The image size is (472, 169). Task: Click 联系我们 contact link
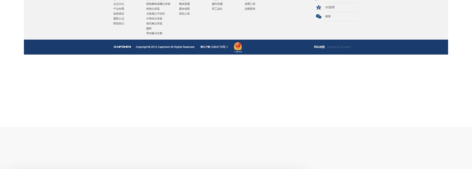click(119, 24)
